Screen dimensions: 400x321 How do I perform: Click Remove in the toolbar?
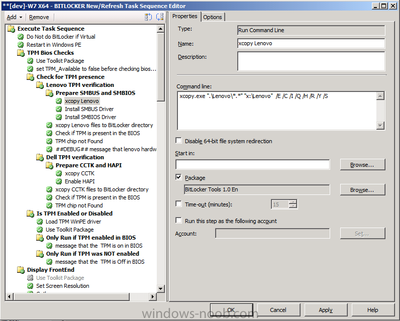click(39, 17)
